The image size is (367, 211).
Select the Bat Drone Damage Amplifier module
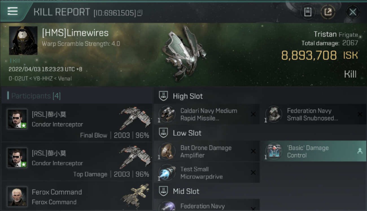click(x=207, y=151)
